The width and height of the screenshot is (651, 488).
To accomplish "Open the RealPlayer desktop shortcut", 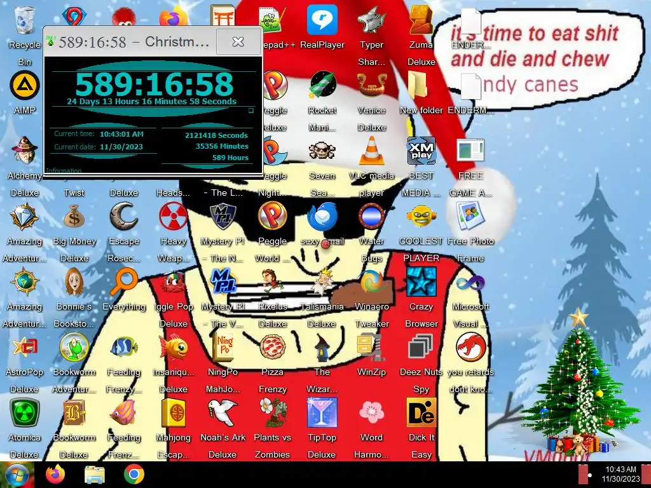I will click(x=322, y=21).
